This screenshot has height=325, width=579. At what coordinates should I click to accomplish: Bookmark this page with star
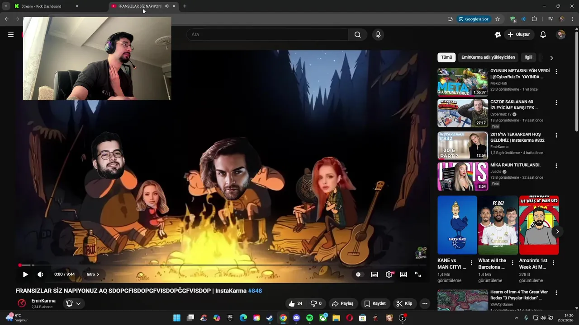pyautogui.click(x=498, y=19)
